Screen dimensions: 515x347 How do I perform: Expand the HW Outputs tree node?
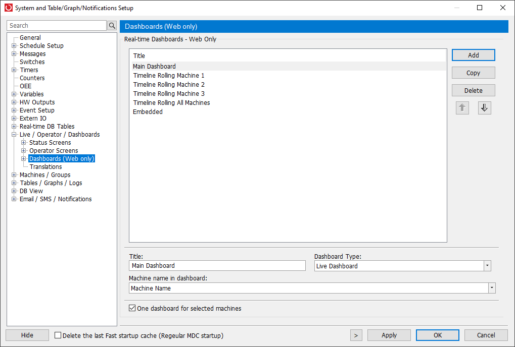14,102
